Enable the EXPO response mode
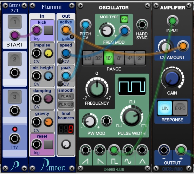 pyautogui.click(x=180, y=108)
